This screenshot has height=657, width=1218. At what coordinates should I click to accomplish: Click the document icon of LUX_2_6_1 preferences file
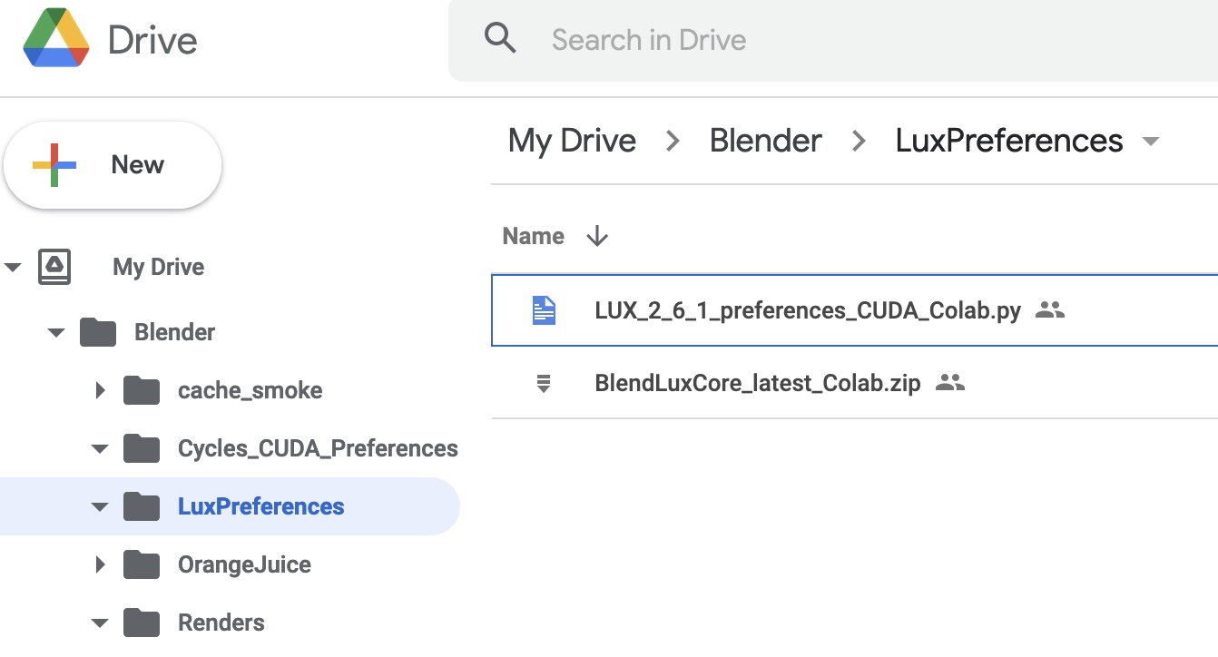pos(544,310)
